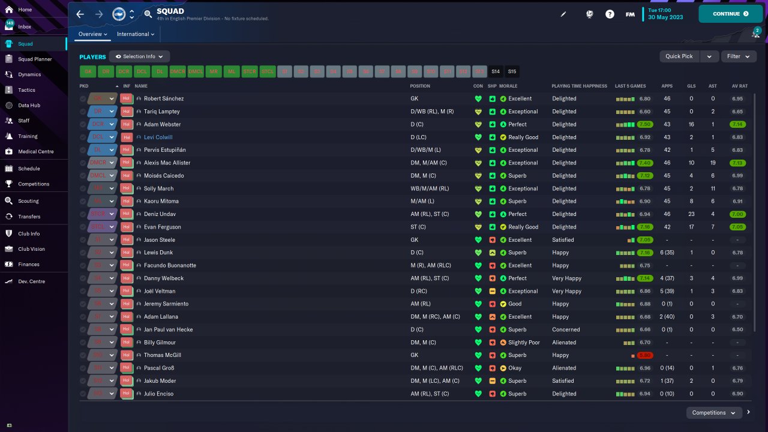Sort players by AV RAT column

739,86
